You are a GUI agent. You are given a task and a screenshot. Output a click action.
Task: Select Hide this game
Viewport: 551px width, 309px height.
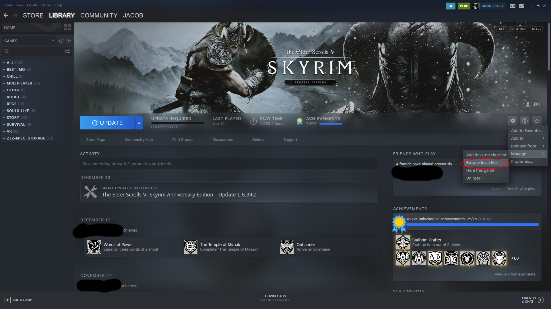click(486, 170)
